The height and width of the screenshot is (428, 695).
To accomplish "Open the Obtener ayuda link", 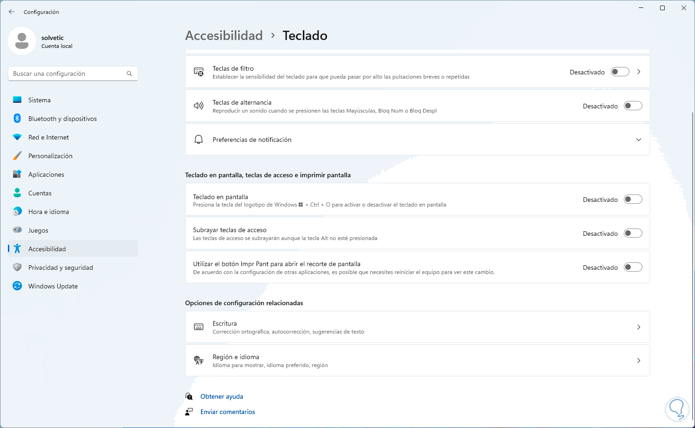I will click(x=222, y=396).
